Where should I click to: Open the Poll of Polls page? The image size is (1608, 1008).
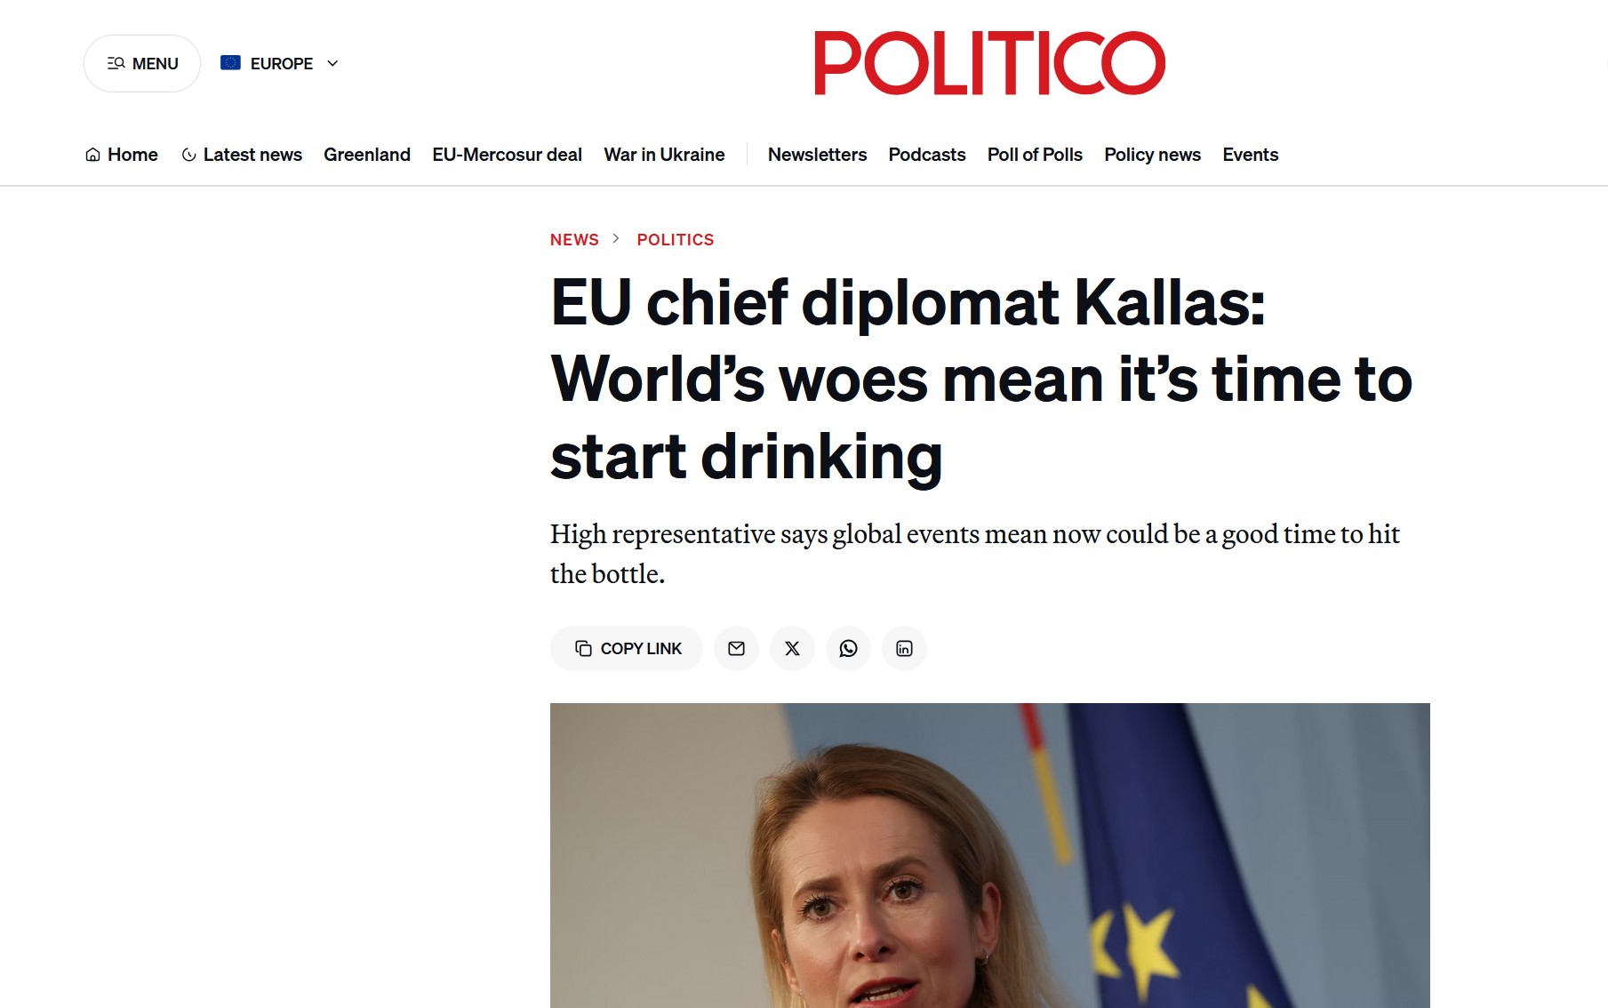[x=1035, y=155]
